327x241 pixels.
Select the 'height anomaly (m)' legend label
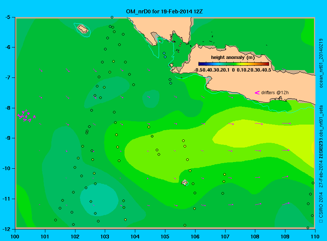tap(233, 57)
